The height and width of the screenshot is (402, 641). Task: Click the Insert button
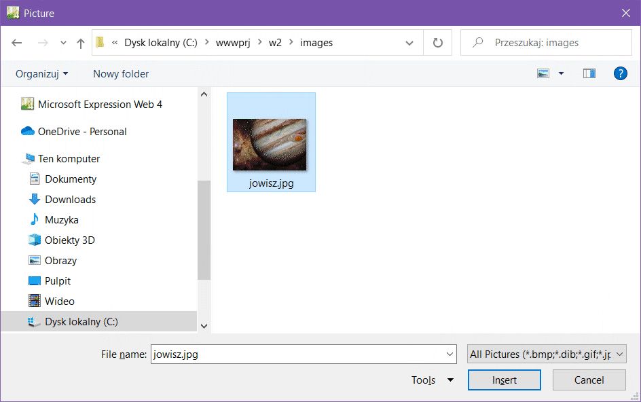coord(504,380)
